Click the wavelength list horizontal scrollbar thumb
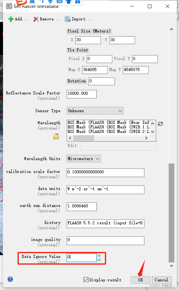 coord(84,138)
